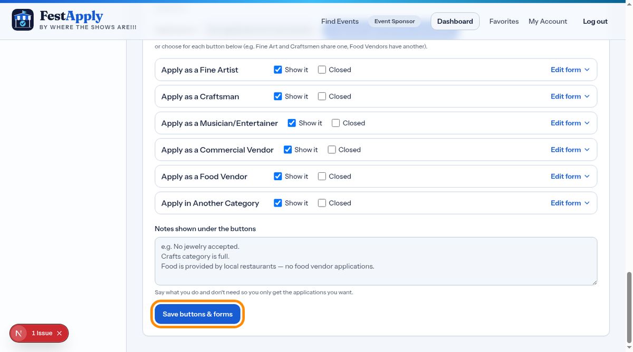Screen dimensions: 633x352
Task: Uncheck Show it for Fine Artist
Action: click(278, 70)
